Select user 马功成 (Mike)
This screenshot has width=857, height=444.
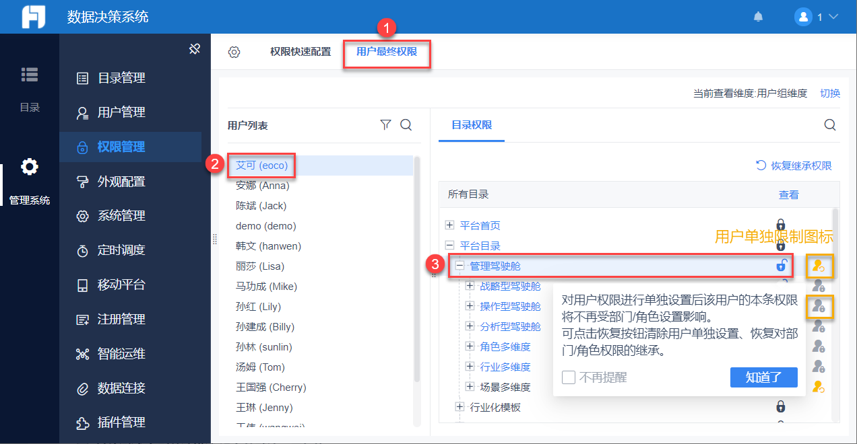point(267,286)
